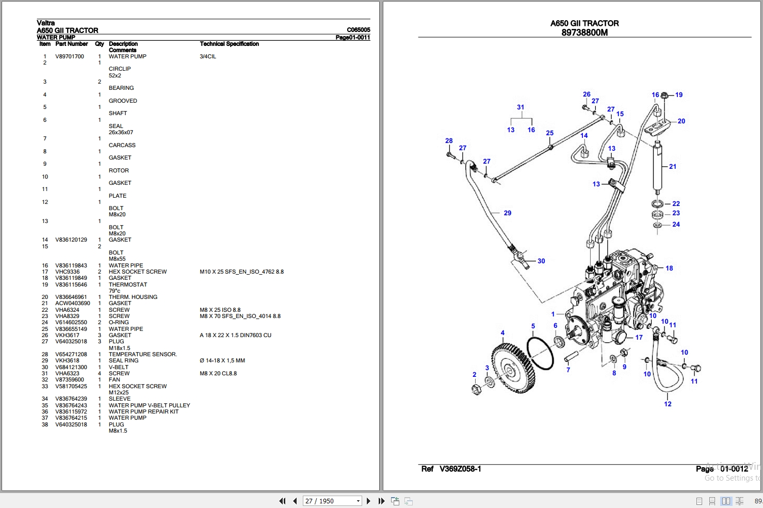763x508 pixels.
Task: Click specification 'A 18 X 22 X 1.5 DIN7603 CU'
Action: pos(236,335)
